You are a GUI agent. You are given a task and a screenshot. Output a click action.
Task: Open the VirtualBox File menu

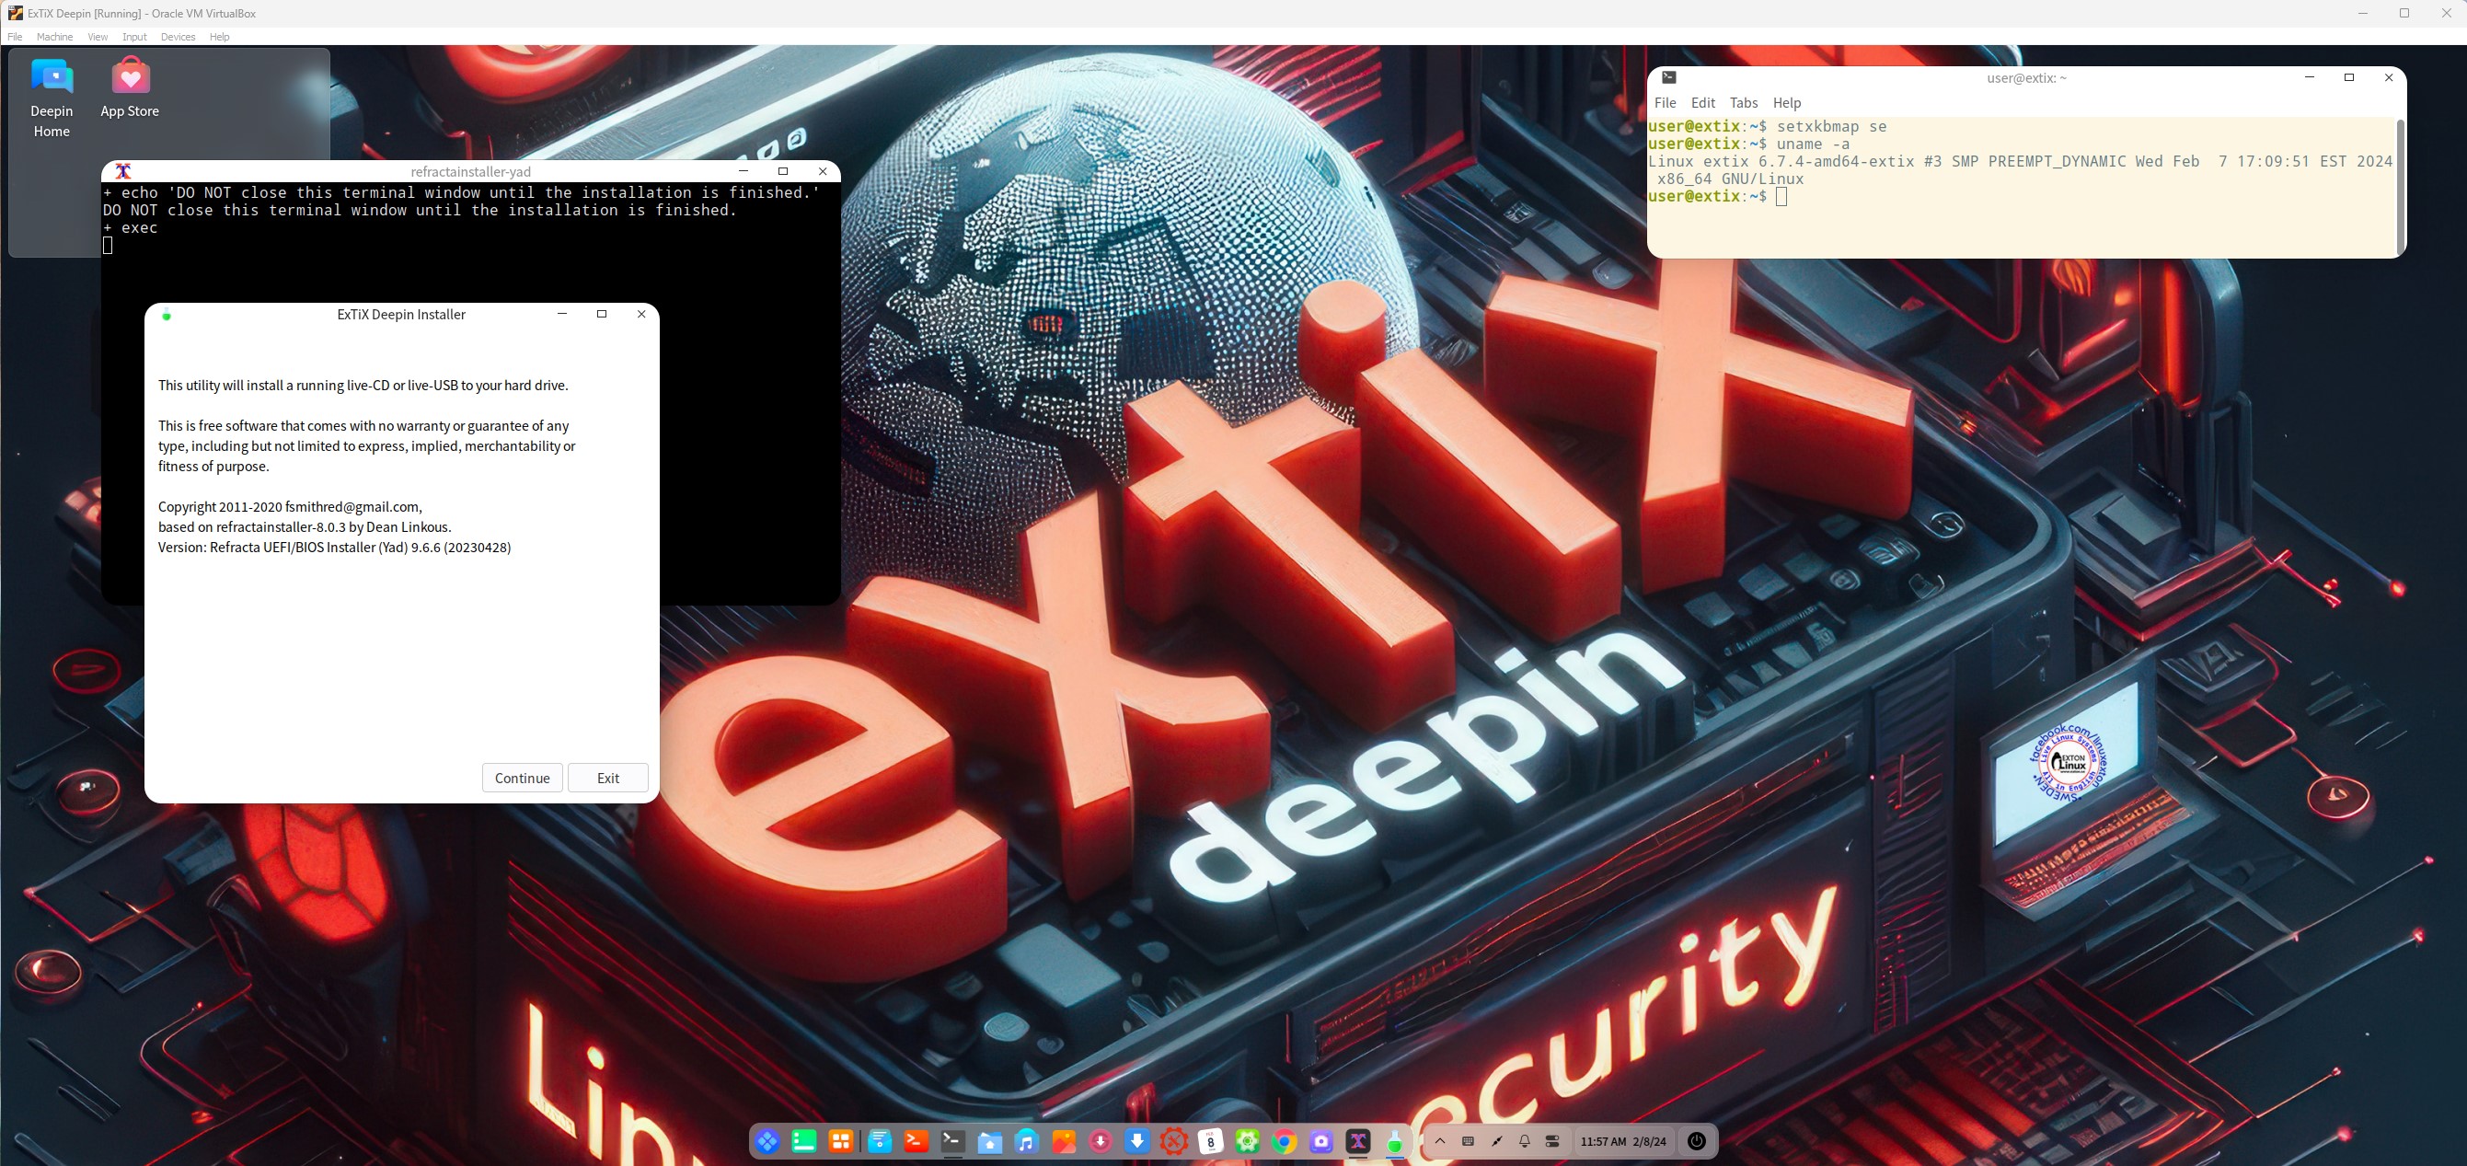(15, 37)
